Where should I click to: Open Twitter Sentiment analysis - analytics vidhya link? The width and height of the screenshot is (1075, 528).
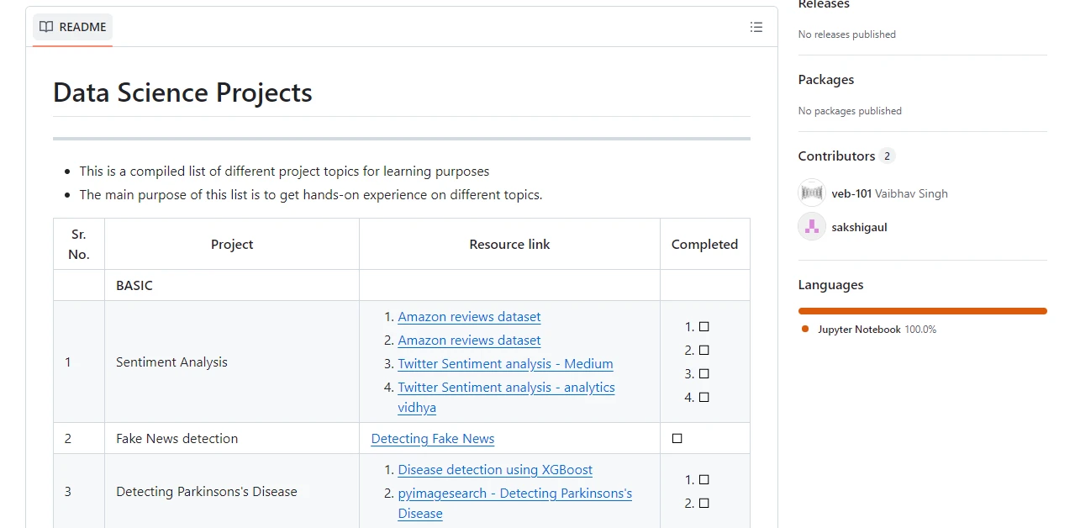click(x=506, y=397)
